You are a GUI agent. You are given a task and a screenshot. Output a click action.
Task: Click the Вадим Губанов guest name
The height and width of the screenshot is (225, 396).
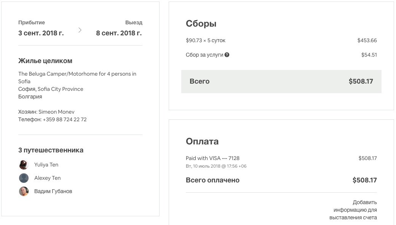(x=53, y=191)
